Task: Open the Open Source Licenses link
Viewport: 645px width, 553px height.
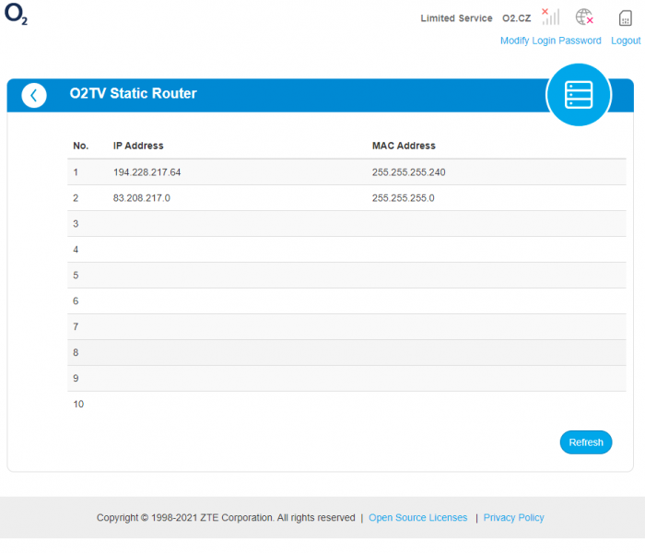Action: tap(418, 518)
